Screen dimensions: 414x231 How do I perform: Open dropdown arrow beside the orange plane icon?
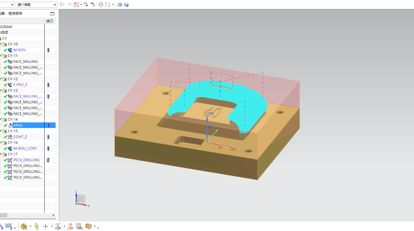64,227
